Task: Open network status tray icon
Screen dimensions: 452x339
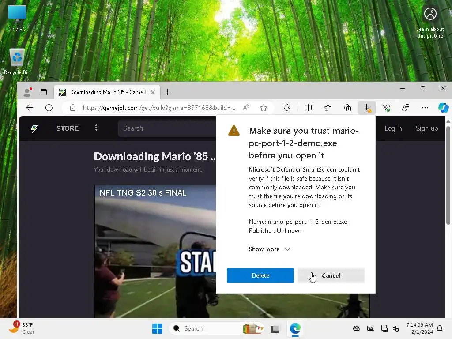Action: [x=384, y=328]
